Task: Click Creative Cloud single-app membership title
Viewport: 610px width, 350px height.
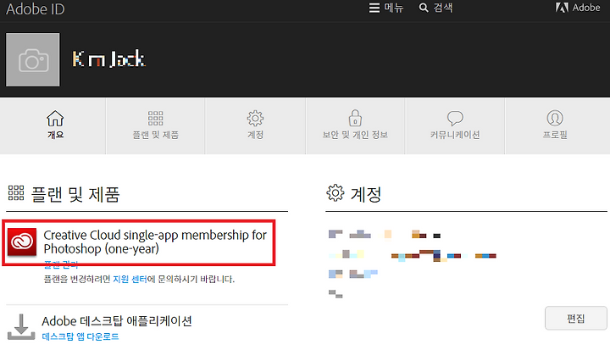Action: [155, 242]
